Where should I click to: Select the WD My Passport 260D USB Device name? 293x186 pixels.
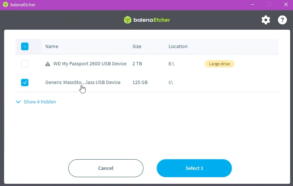coord(90,64)
